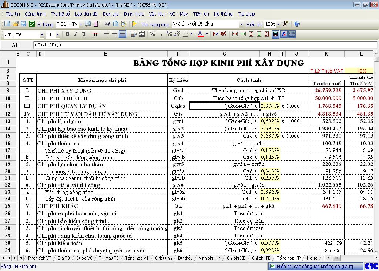The width and height of the screenshot is (379, 271).
Task: Click the print preview magnifier icon
Action: (88, 24)
